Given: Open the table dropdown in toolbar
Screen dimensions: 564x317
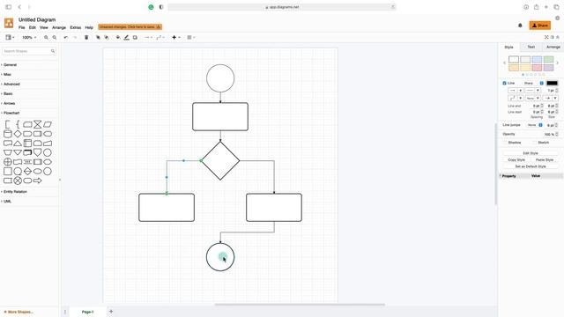Looking at the screenshot, I should 191,37.
